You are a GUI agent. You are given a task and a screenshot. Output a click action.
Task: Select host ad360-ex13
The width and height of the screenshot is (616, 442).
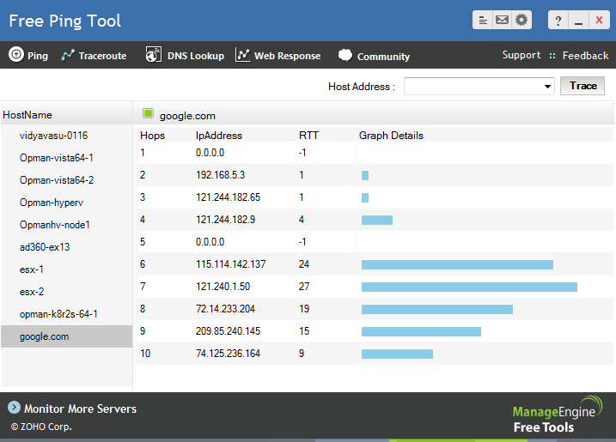tap(45, 247)
